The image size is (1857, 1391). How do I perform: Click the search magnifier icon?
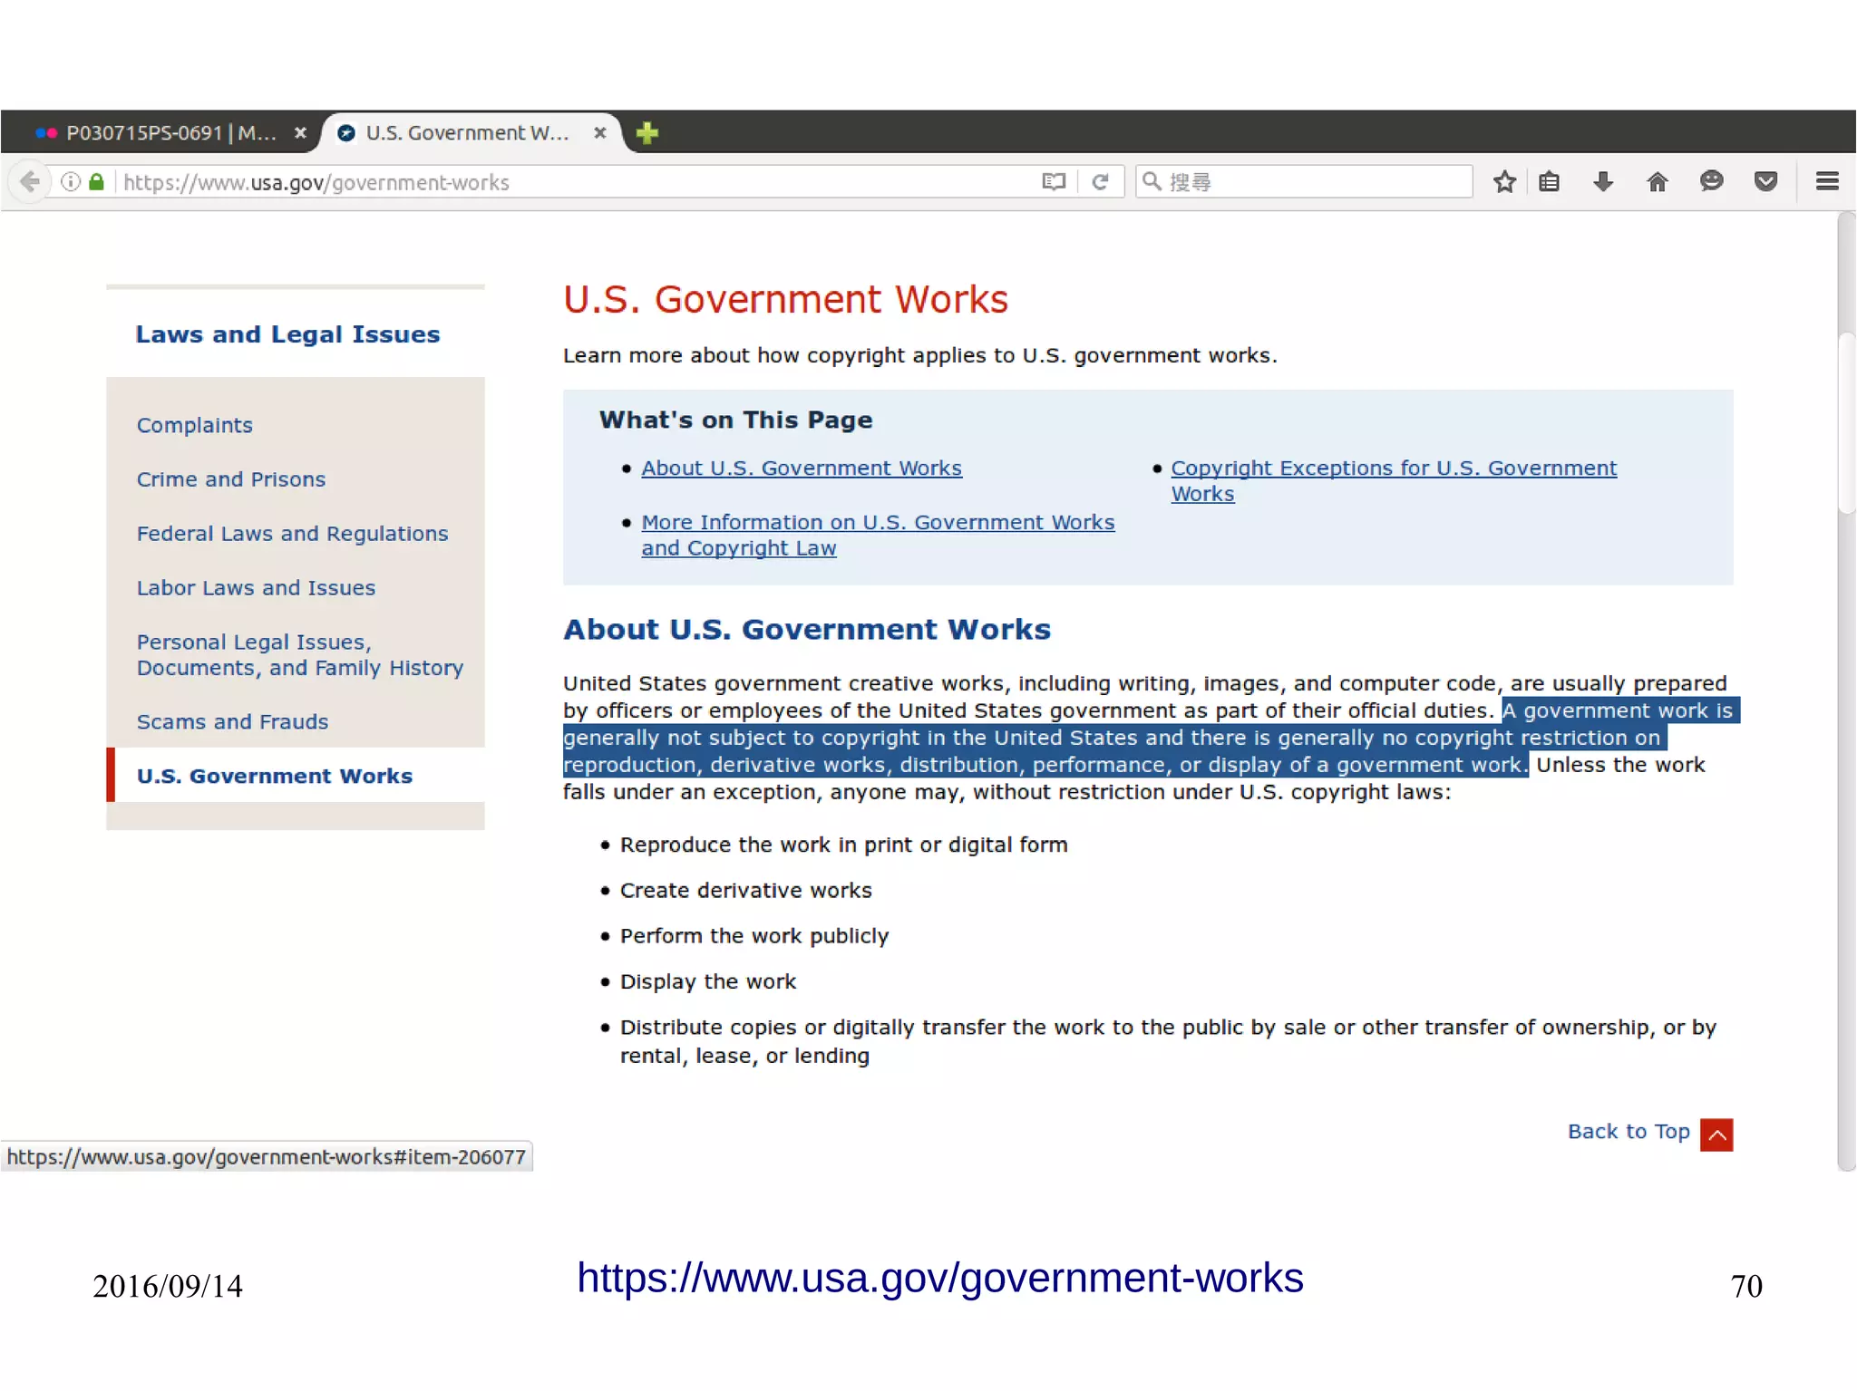pos(1152,182)
